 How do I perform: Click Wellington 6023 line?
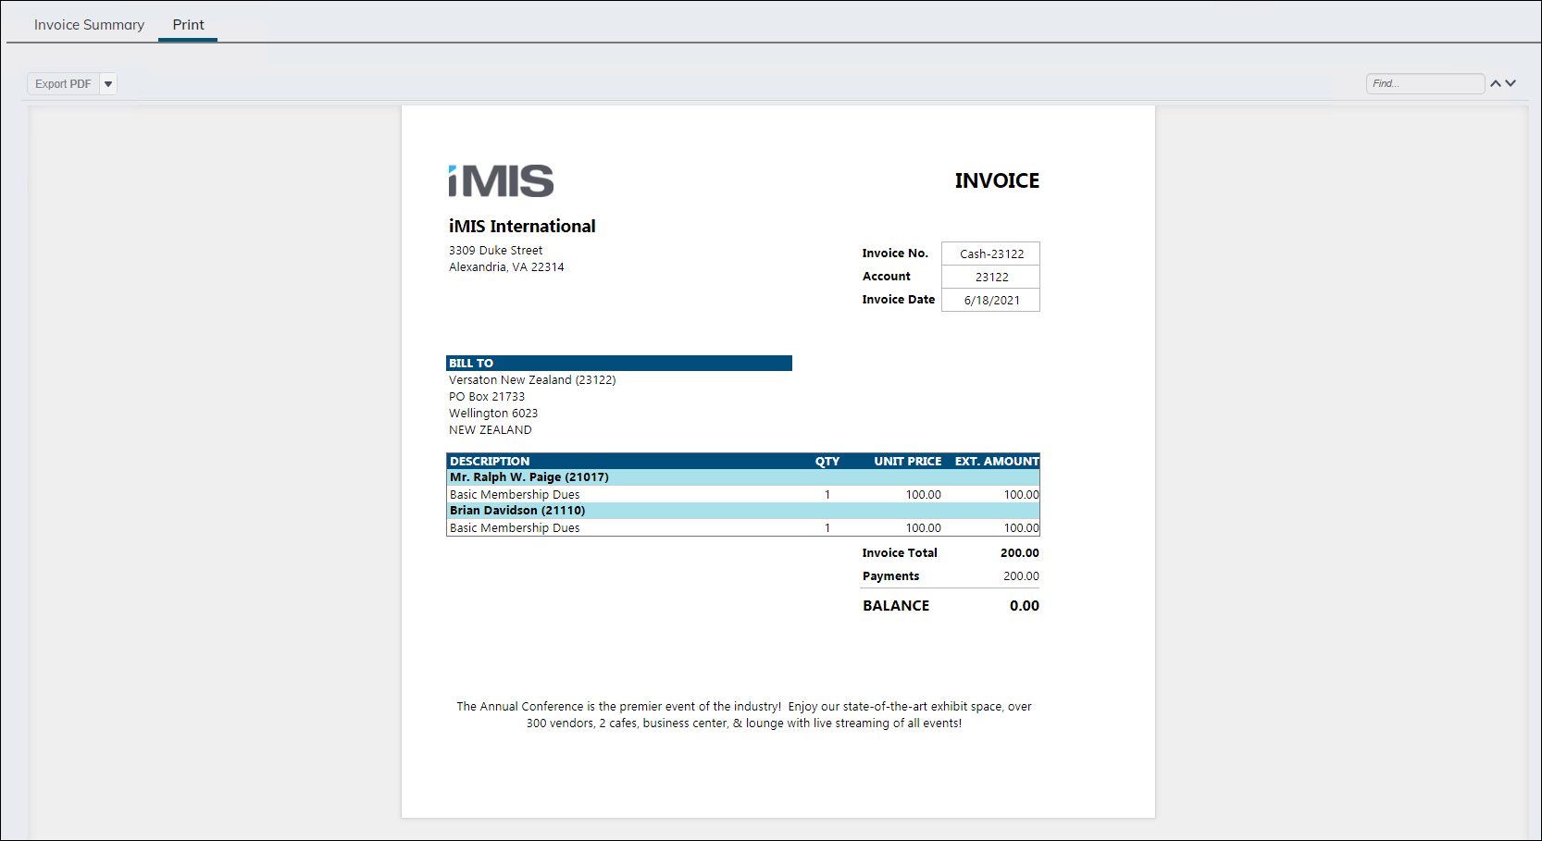click(493, 414)
